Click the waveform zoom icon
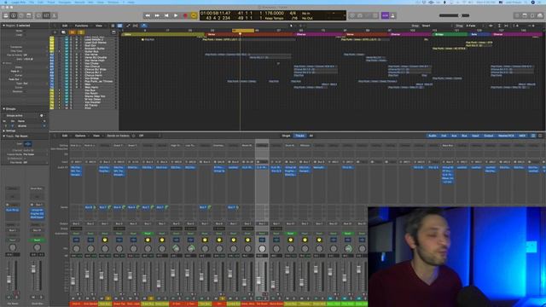 pyautogui.click(x=491, y=26)
